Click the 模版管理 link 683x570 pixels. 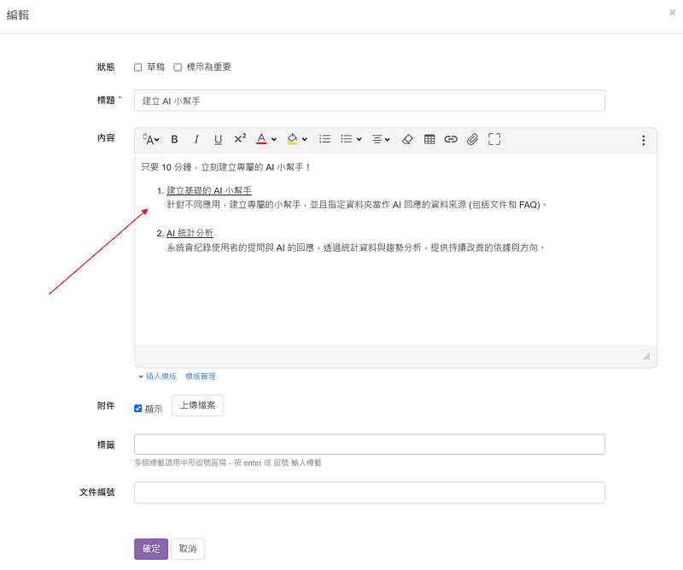pos(201,376)
